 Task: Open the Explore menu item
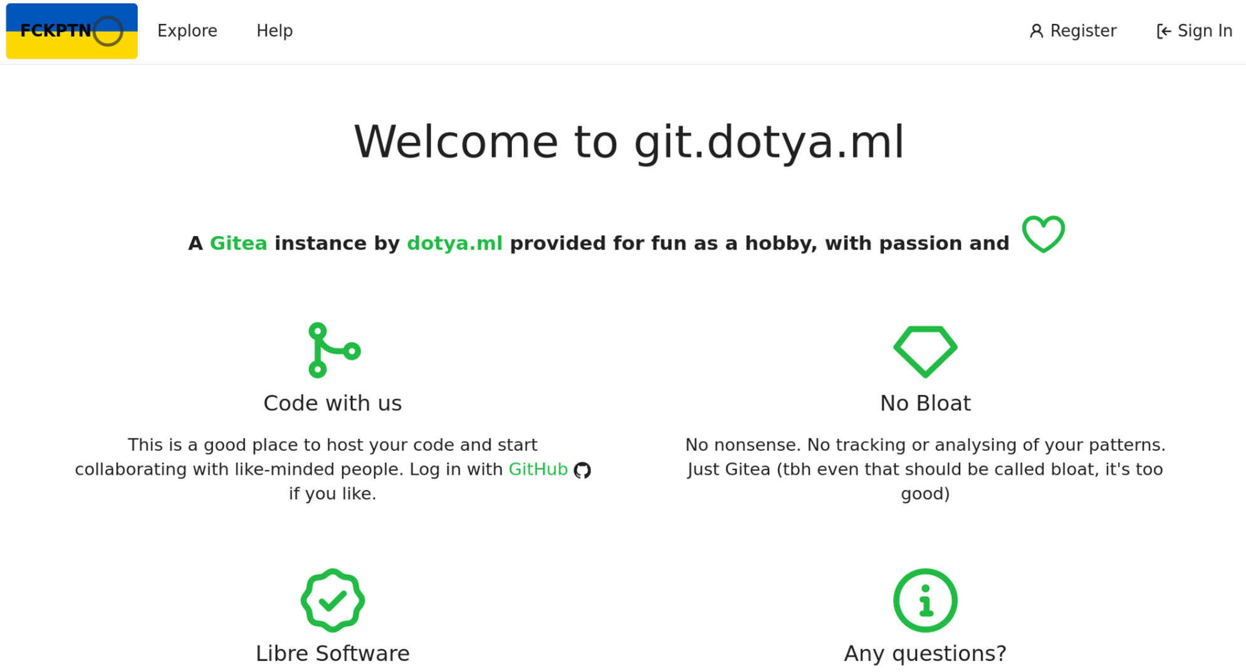click(187, 31)
